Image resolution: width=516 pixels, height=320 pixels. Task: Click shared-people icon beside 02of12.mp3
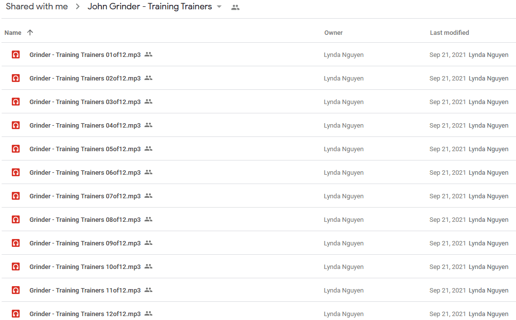[x=148, y=78]
